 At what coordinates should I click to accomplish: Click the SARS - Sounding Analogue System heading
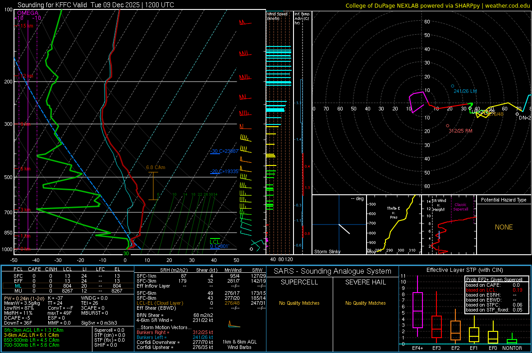332,271
